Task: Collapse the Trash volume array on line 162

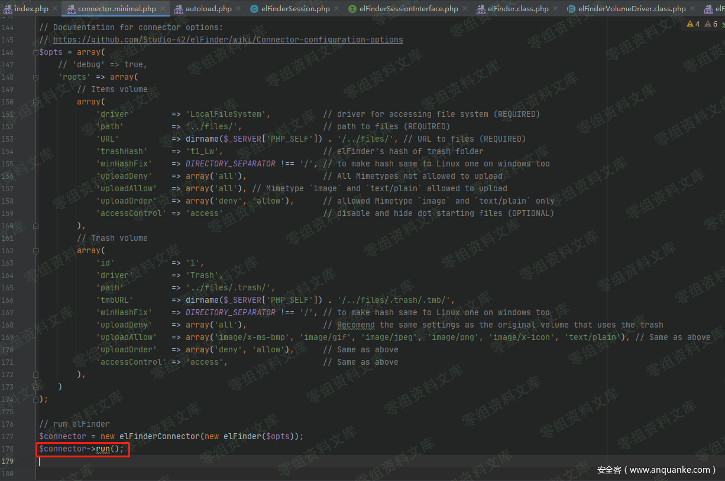Action: pos(35,251)
